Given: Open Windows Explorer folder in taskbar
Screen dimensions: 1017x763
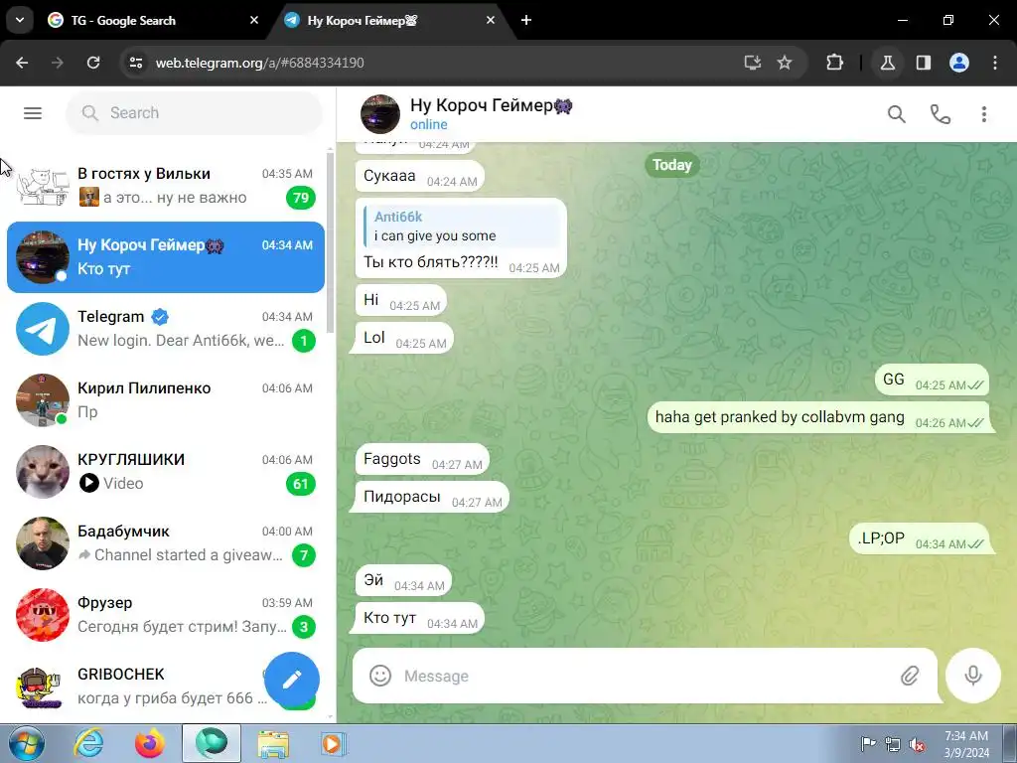Looking at the screenshot, I should (x=273, y=743).
